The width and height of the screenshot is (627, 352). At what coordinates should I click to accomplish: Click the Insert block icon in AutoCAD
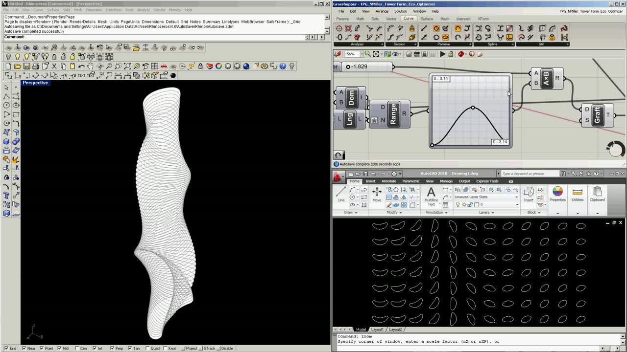pyautogui.click(x=528, y=192)
